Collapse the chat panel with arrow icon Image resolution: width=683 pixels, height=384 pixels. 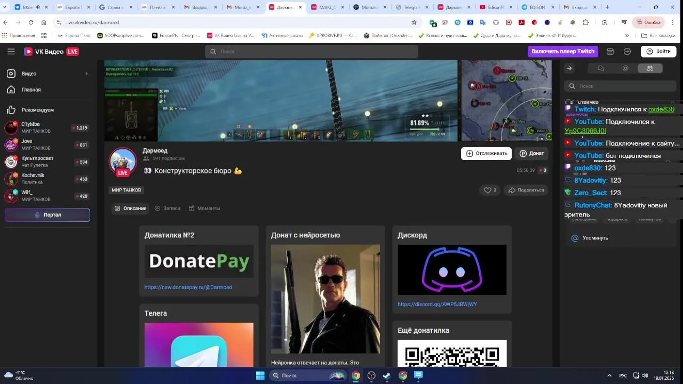pos(569,68)
